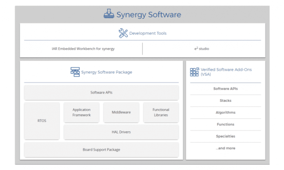
Task: Select '...and more' in the VSA list
Action: click(226, 148)
